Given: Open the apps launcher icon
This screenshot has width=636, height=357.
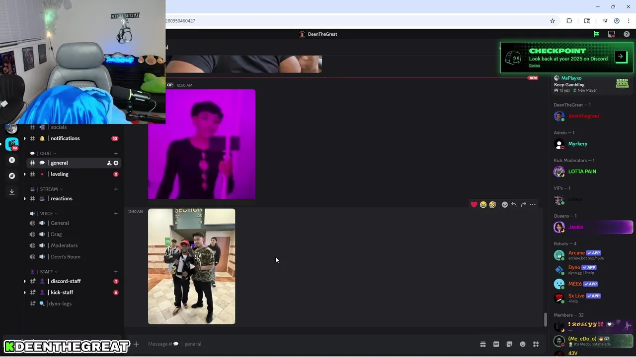Looking at the screenshot, I should (536, 344).
